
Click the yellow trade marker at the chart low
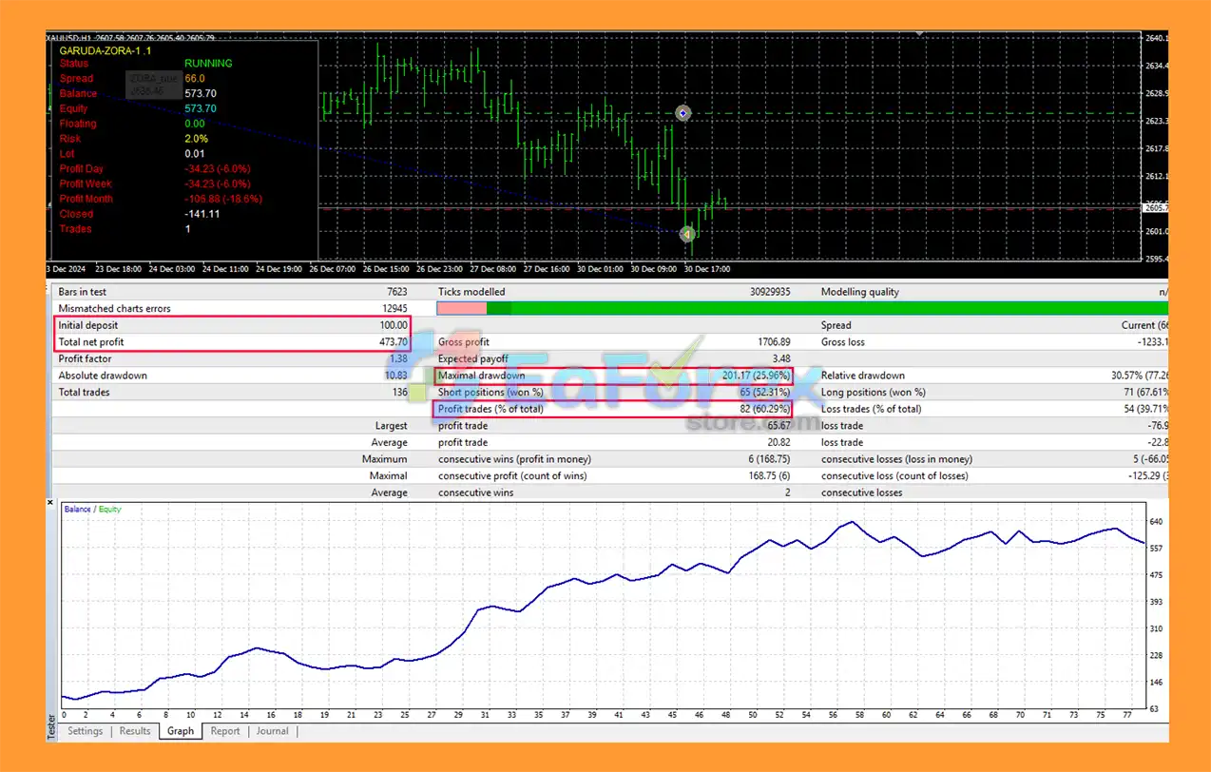click(x=688, y=234)
